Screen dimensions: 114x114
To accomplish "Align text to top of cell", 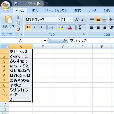I will click(92, 19).
